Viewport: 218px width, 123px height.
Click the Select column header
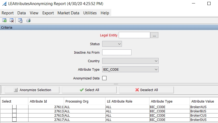point(14,101)
